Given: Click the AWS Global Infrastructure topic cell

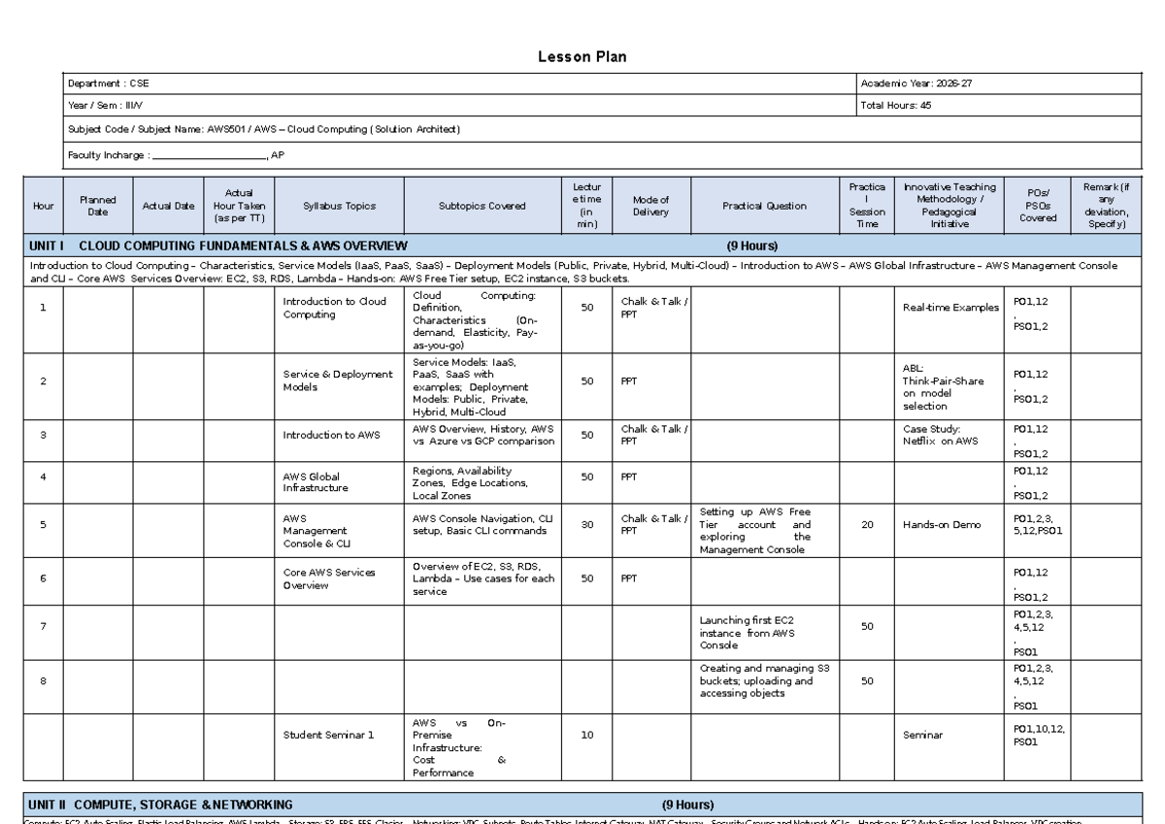Looking at the screenshot, I should (x=339, y=482).
